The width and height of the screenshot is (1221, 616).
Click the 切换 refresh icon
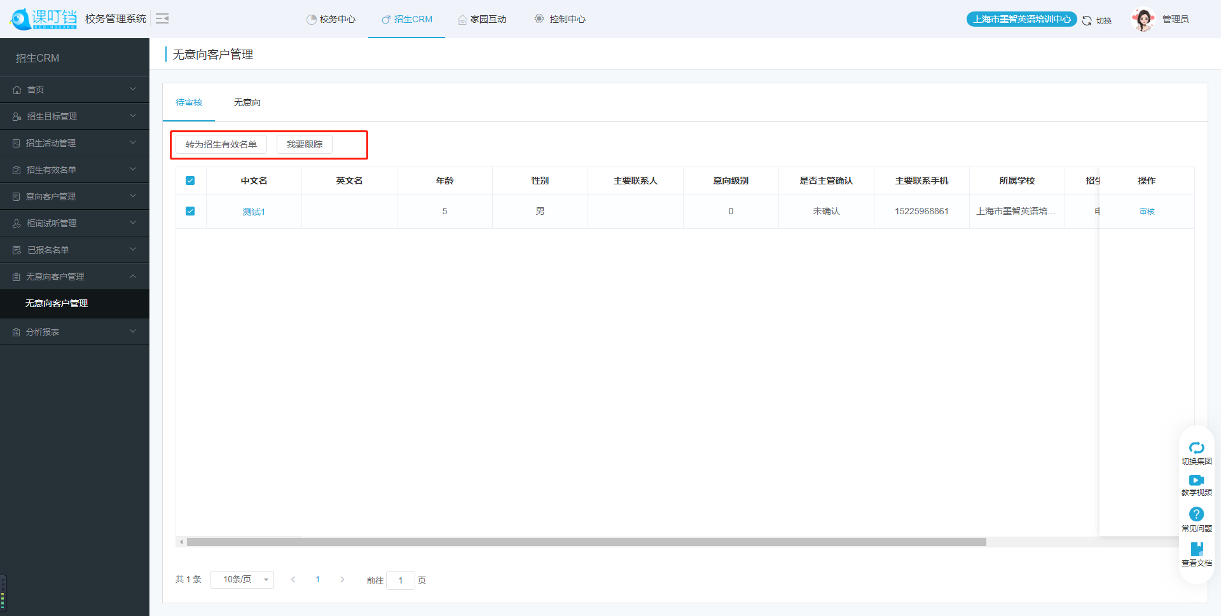click(1087, 20)
